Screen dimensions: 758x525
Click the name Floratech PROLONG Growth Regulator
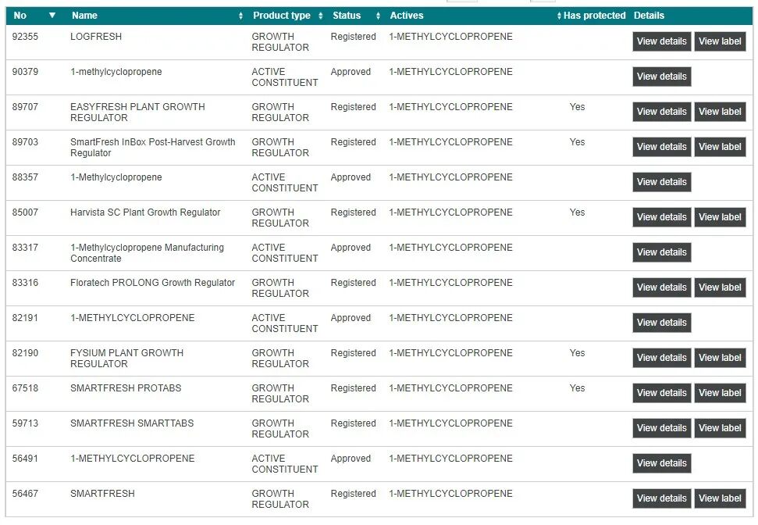(x=152, y=283)
